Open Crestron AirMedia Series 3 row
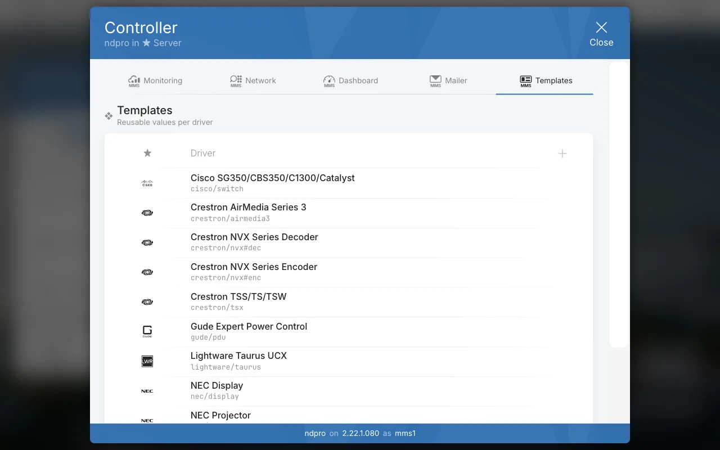720x450 pixels. [349, 213]
